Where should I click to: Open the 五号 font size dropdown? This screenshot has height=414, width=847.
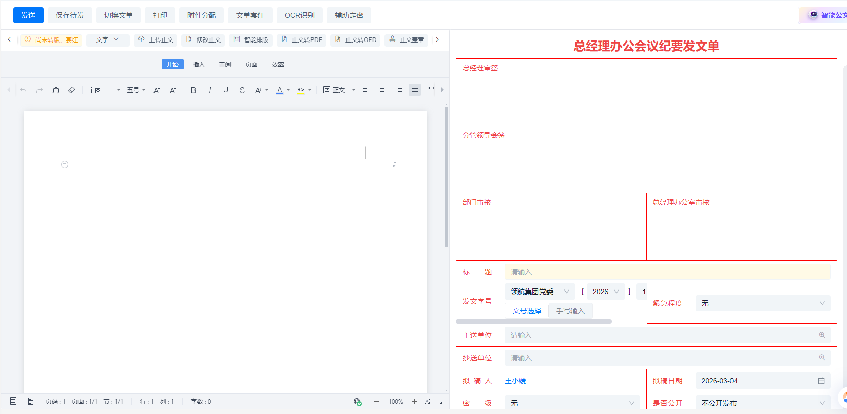click(x=136, y=90)
